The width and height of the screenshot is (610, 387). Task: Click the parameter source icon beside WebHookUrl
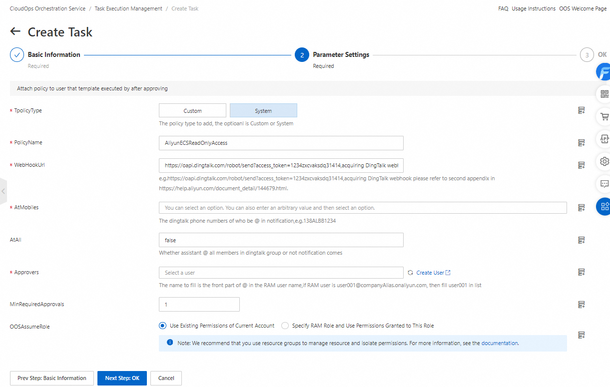[581, 165]
